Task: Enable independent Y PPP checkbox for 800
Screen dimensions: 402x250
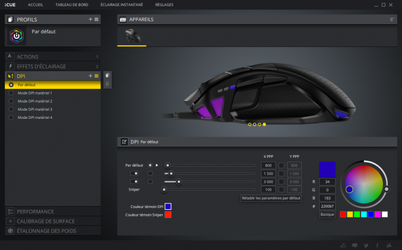Action: [x=281, y=165]
